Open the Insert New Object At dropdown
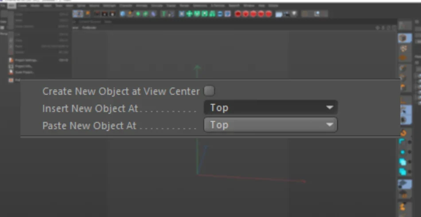Image resolution: width=421 pixels, height=217 pixels. (270, 108)
